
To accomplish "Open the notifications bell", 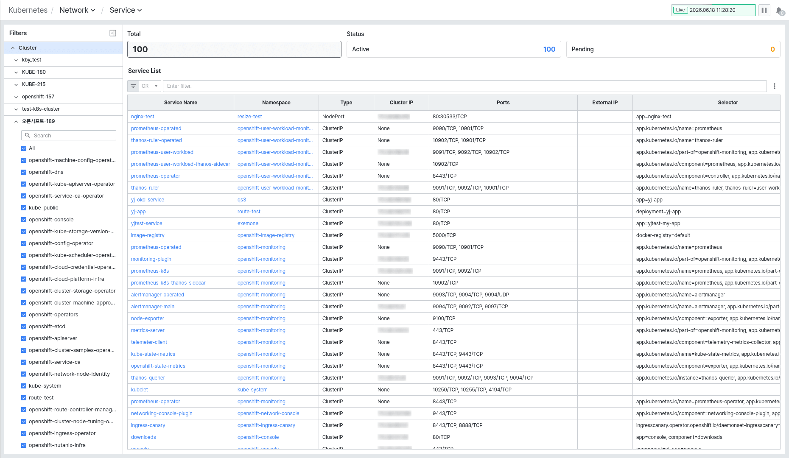I will click(x=779, y=10).
